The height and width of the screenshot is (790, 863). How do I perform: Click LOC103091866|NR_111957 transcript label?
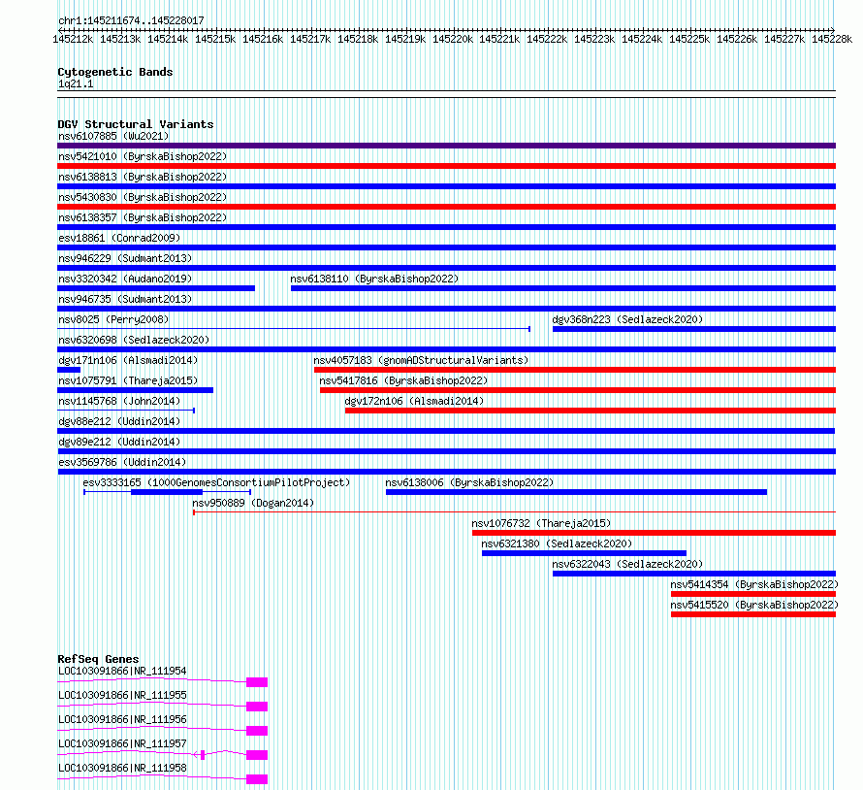click(122, 743)
